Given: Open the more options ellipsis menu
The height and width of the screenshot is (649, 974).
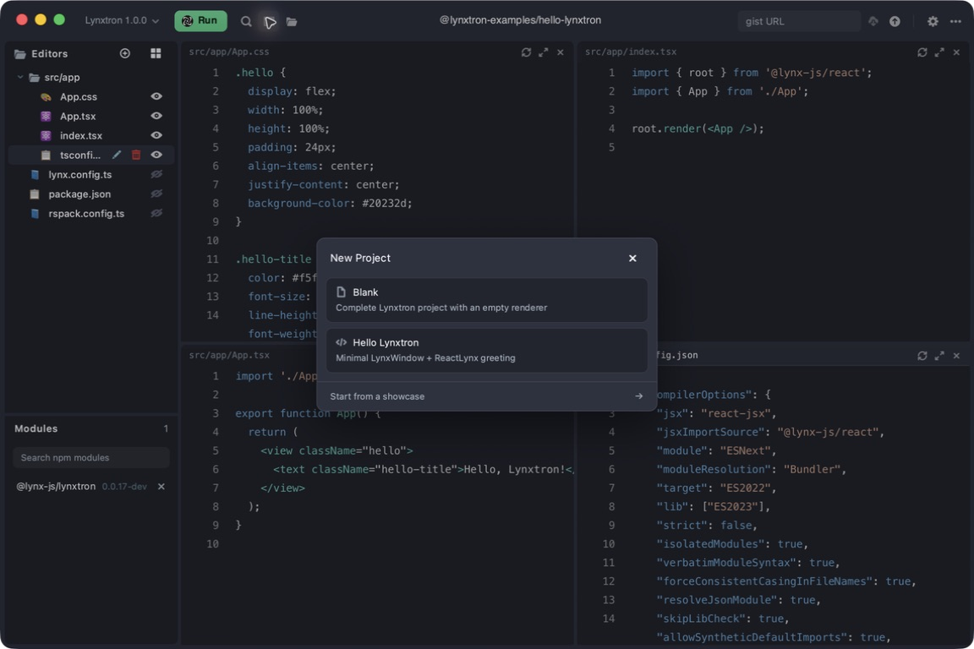Looking at the screenshot, I should [955, 21].
